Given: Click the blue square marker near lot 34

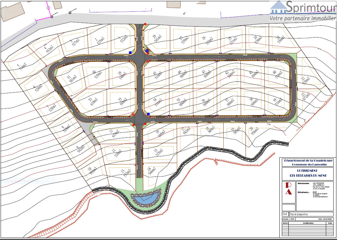Looking at the screenshot, I should click(x=148, y=114).
